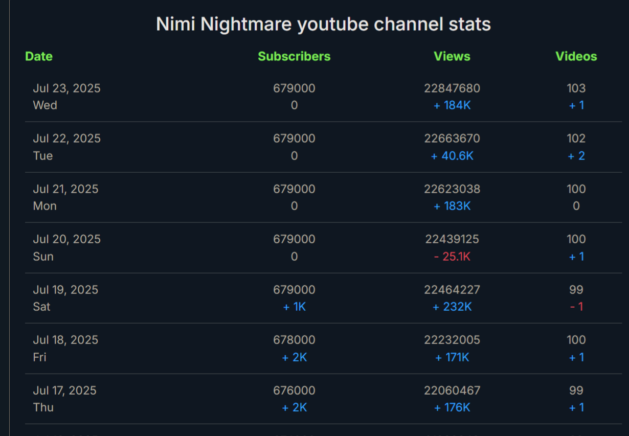Select the weekday label 'Wed'
Viewport: 629px width, 436px height.
(45, 105)
